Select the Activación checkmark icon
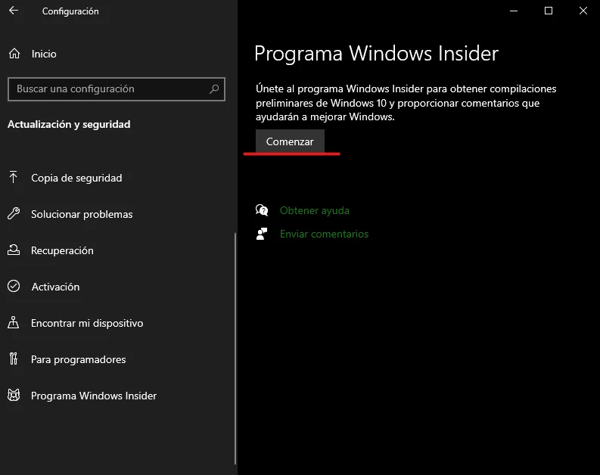This screenshot has height=475, width=600. click(14, 286)
